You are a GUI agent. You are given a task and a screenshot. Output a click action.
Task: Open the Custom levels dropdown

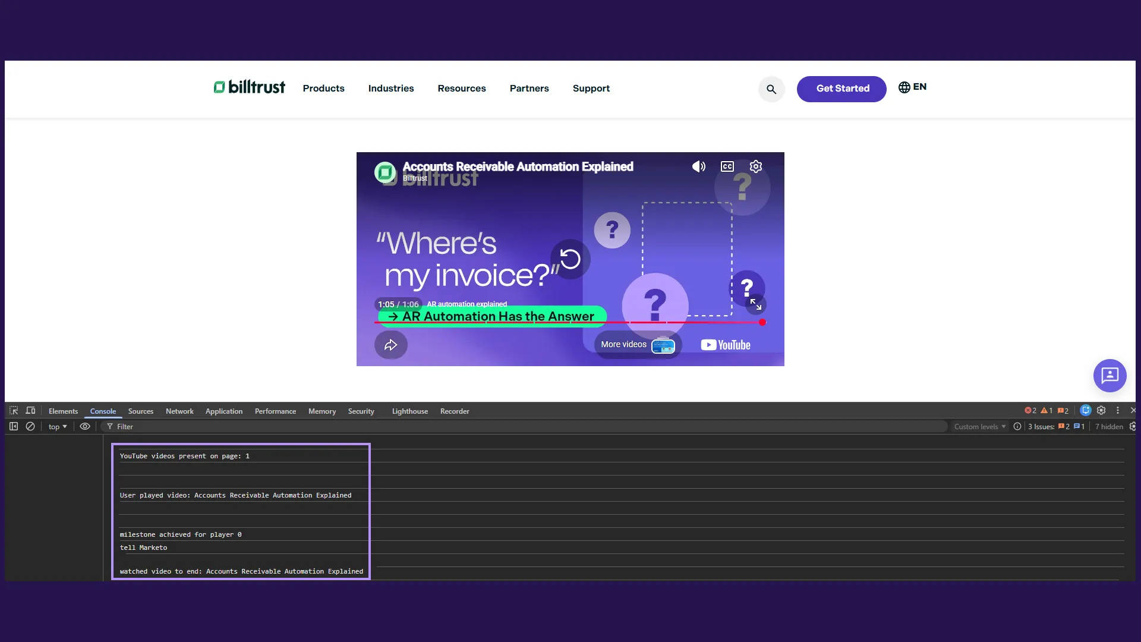(x=980, y=427)
